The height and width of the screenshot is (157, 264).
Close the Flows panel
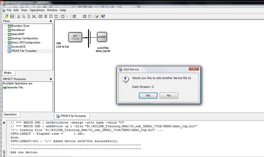coord(51,21)
